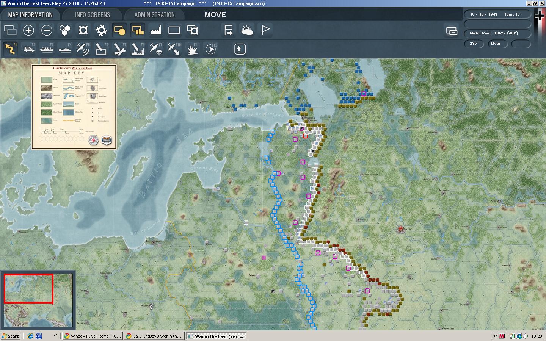Toggle the highlighted rectangle-with-circle overlay icon

pos(119,30)
